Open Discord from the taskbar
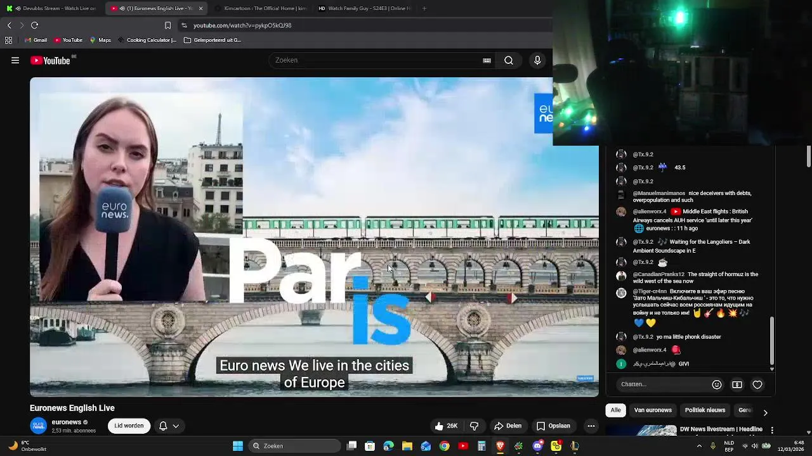The height and width of the screenshot is (456, 812). coord(537,446)
